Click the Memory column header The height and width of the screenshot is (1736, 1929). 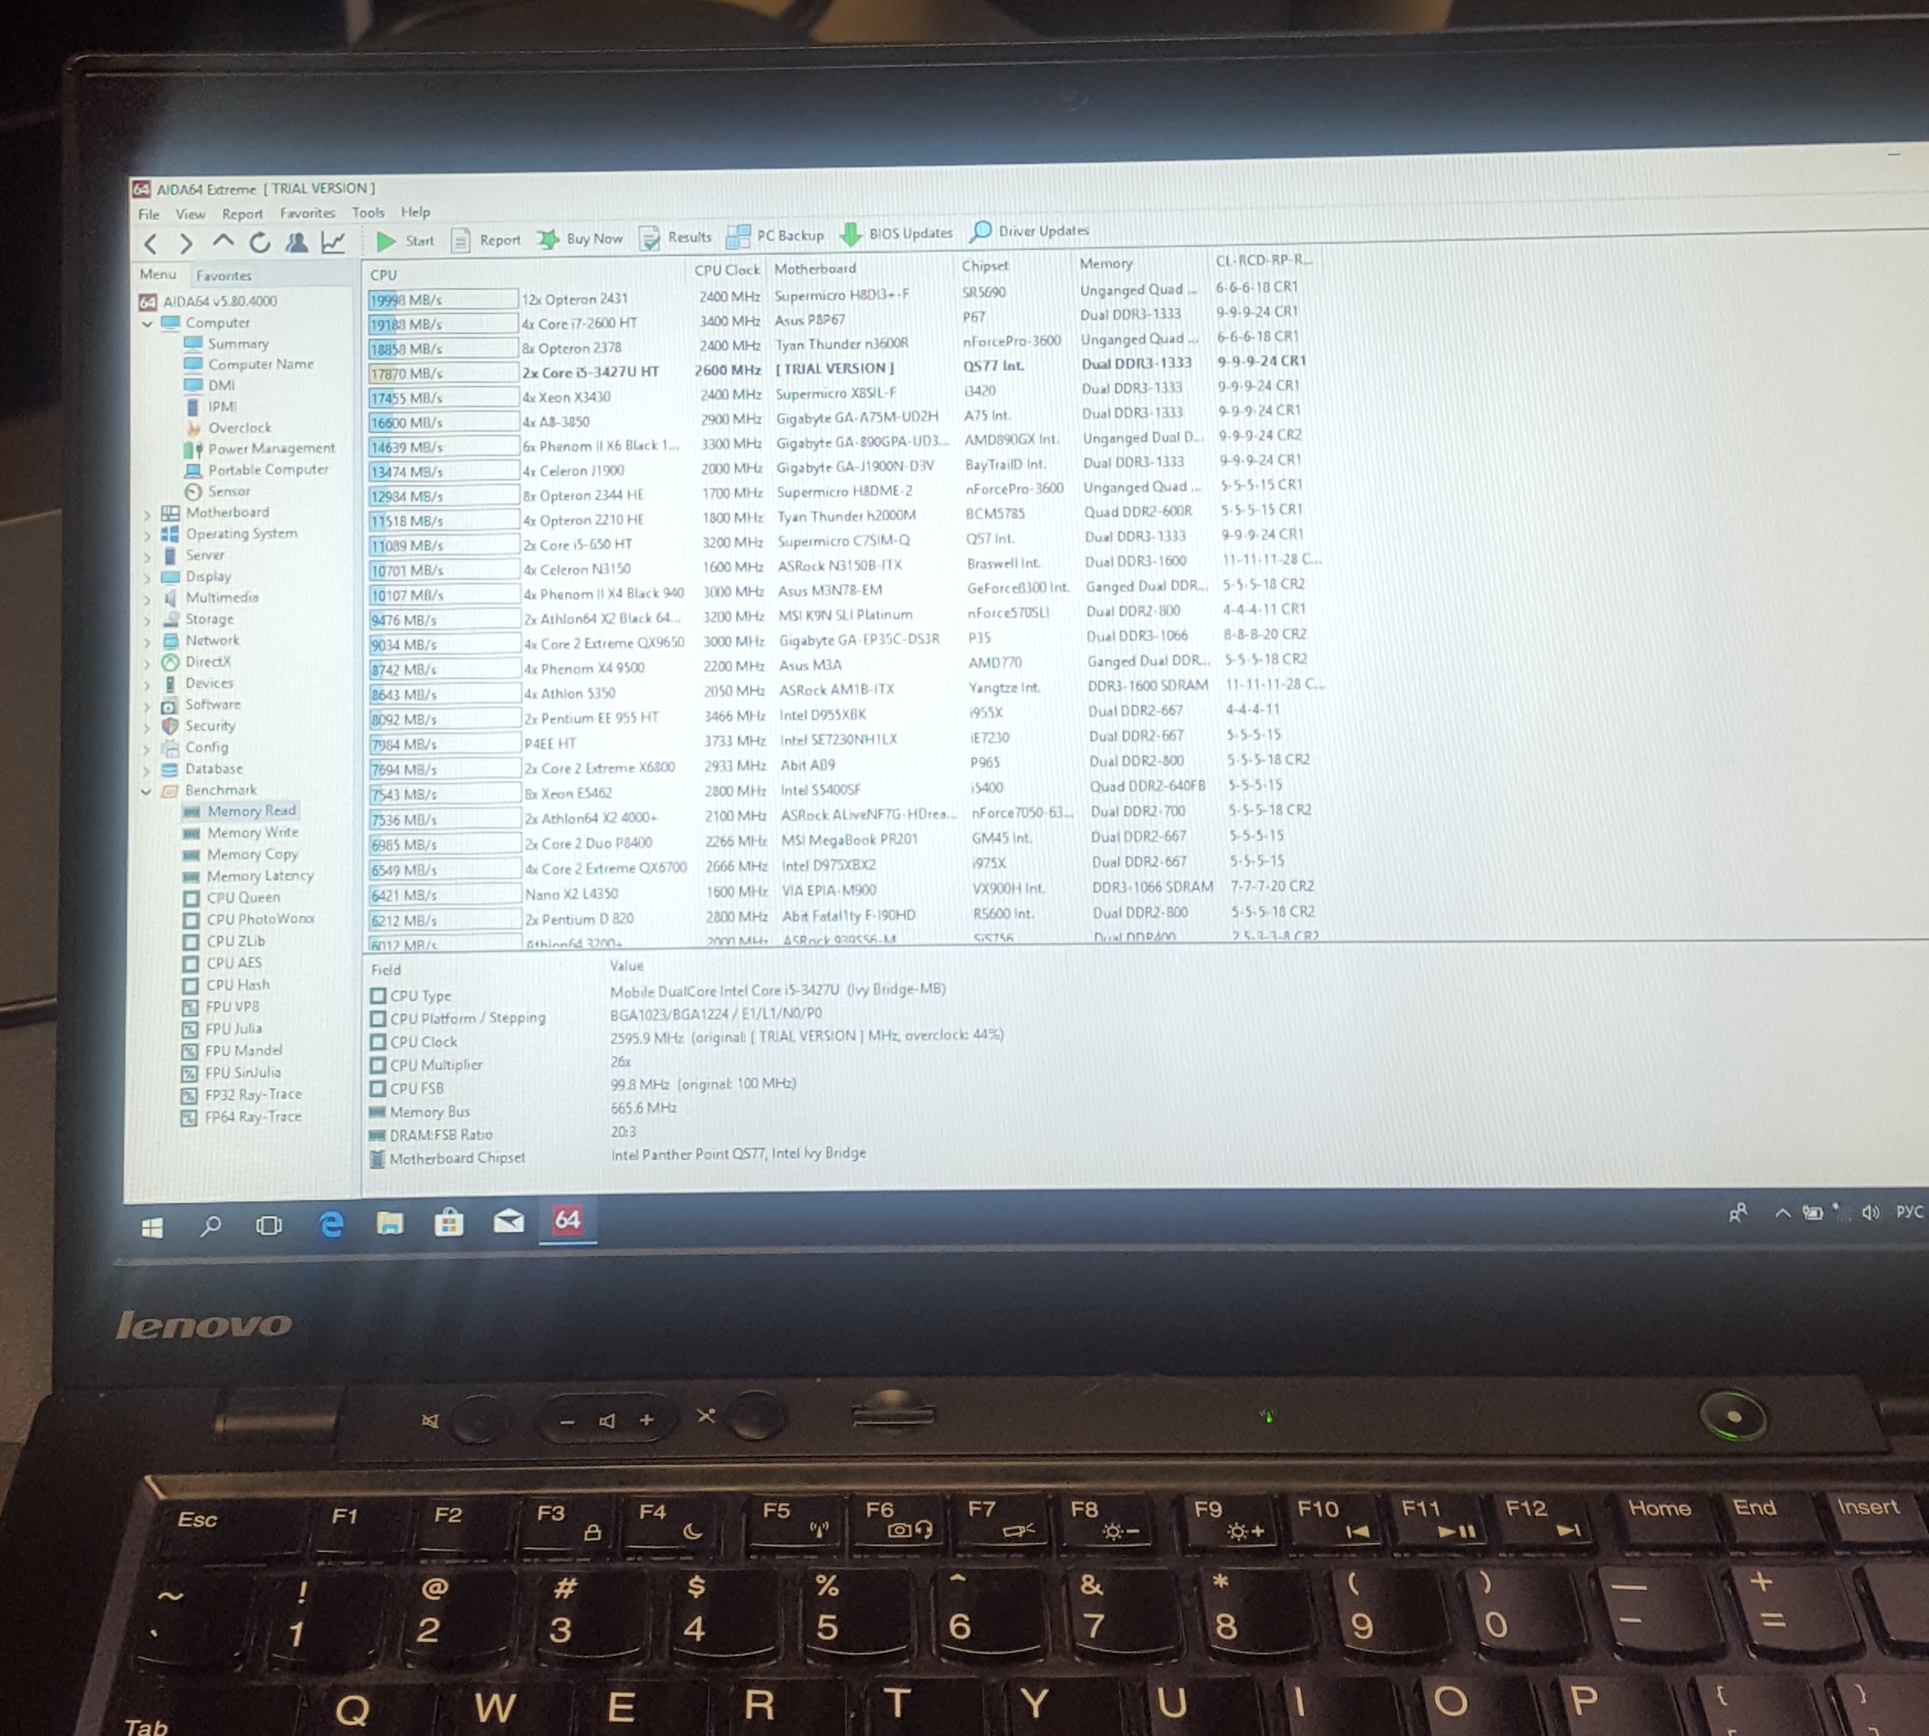pos(1106,263)
